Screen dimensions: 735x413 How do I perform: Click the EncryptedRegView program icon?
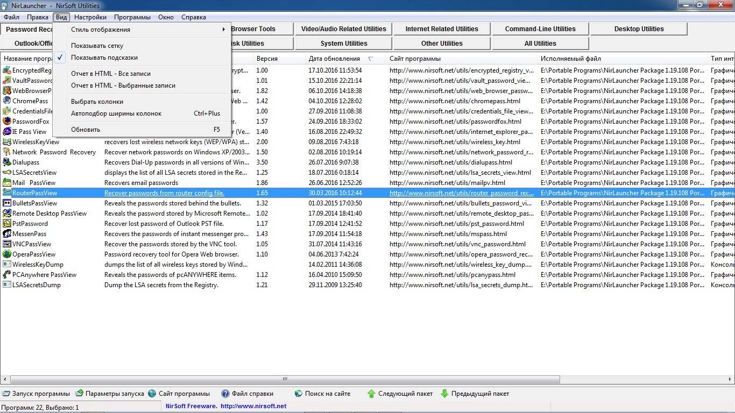click(7, 70)
